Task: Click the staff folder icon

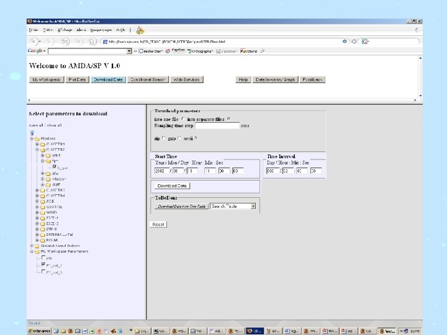Action: pos(48,185)
